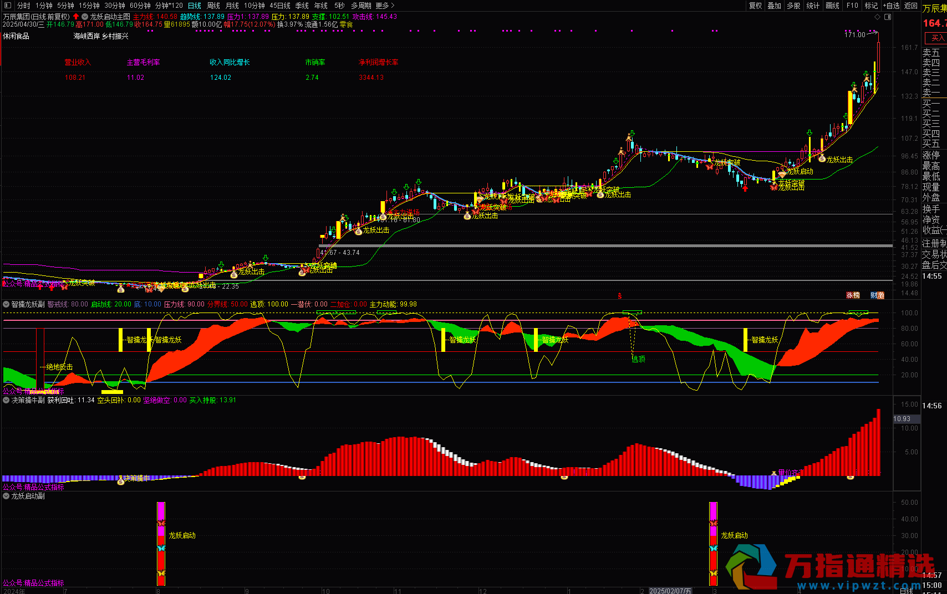Click the 净利润增长率 label

click(x=378, y=62)
